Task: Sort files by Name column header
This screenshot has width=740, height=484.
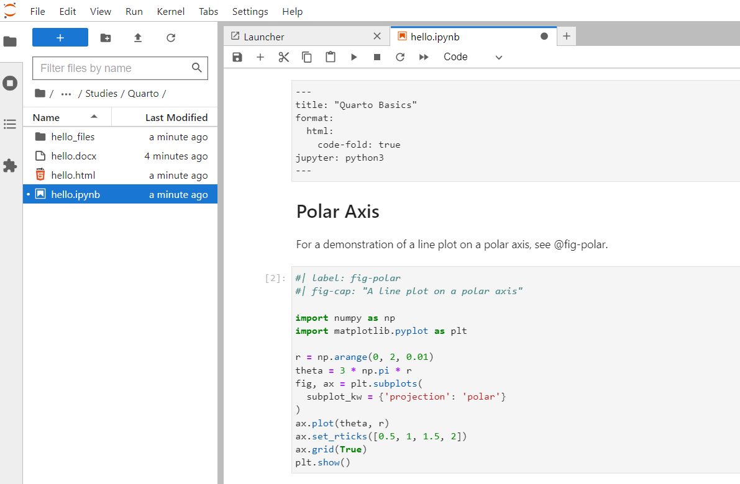Action: 47,117
